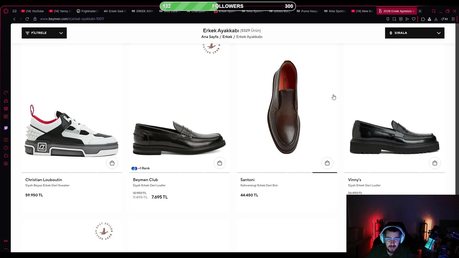
Task: Reload the page with the refresh icon
Action: 27,19
